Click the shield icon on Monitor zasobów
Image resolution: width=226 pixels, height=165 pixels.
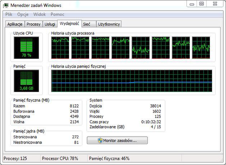[x=100, y=141]
